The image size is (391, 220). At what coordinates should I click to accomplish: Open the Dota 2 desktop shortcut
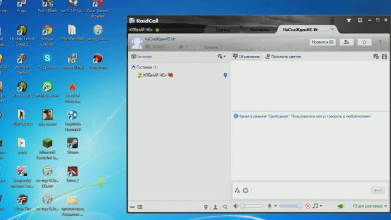[73, 174]
